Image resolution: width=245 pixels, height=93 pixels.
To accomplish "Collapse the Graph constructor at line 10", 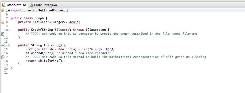I will [9, 30].
